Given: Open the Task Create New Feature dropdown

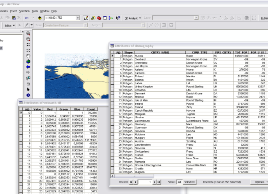Looking at the screenshot, I should pyautogui.click(x=85, y=25).
